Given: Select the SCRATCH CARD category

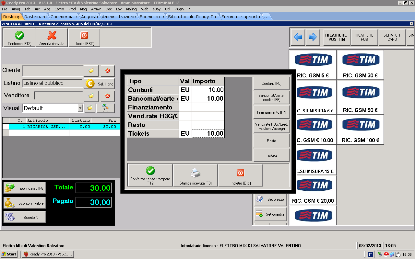Looking at the screenshot, I should [392, 37].
